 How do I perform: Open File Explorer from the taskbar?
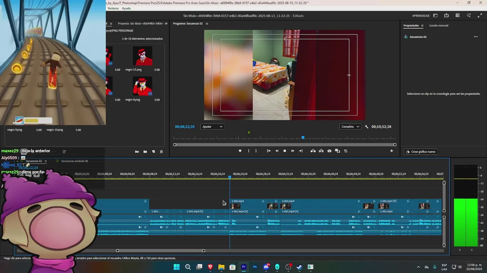[x=221, y=267]
